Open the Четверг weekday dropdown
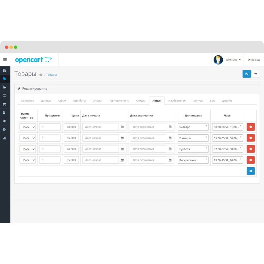264x264 pixels. click(x=193, y=127)
